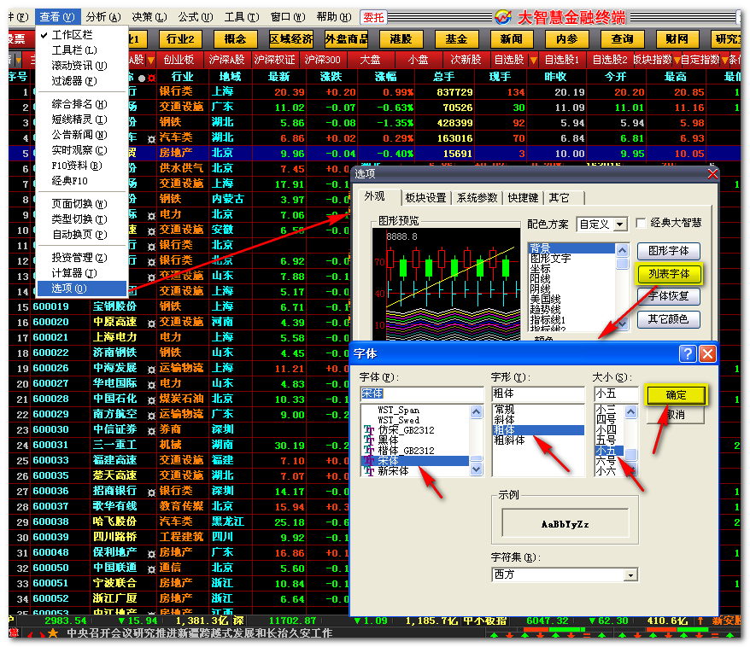Open the 工具 menu in menu bar

(242, 17)
